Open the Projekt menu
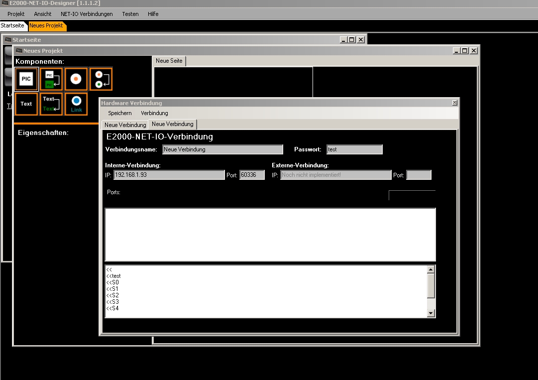The width and height of the screenshot is (538, 380). click(x=16, y=14)
